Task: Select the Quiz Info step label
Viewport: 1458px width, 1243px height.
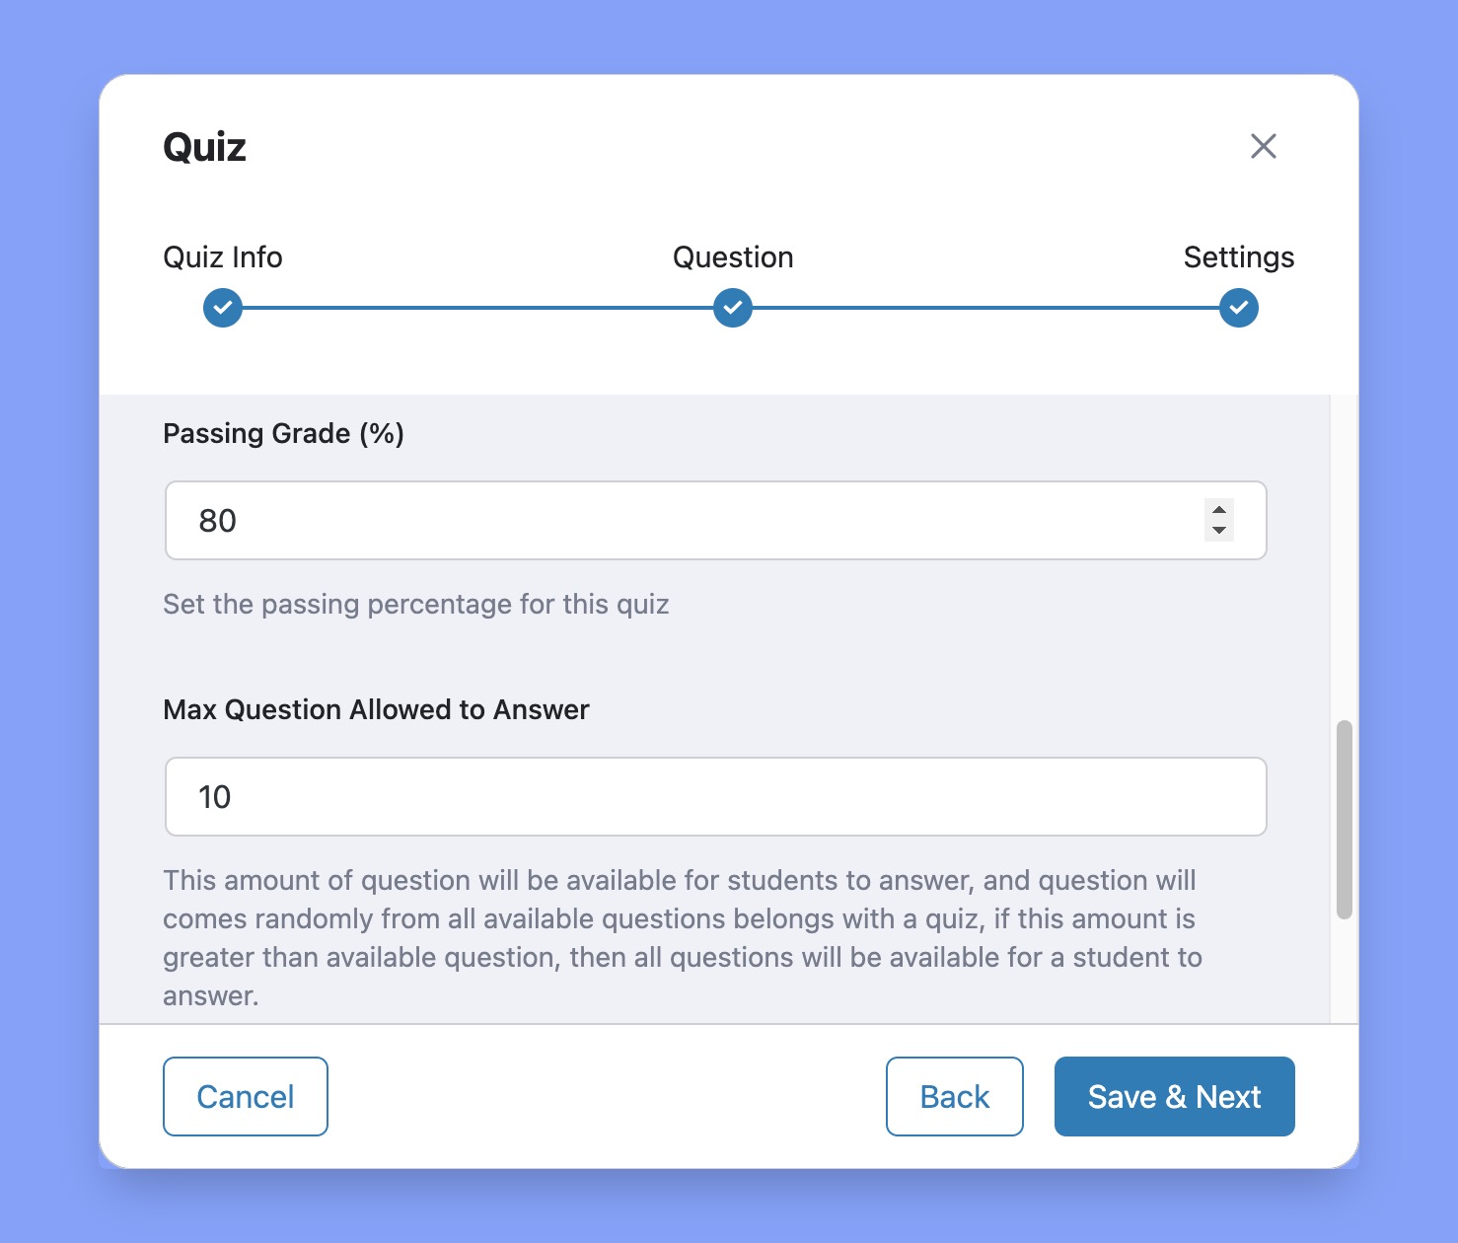Action: 221,256
